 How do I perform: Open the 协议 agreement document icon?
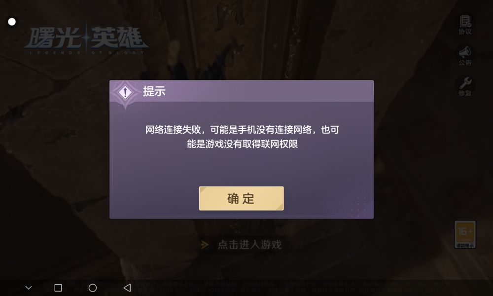pos(465,25)
